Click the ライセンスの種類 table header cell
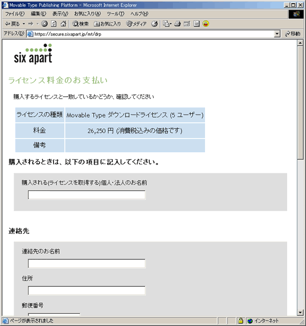306x326 pixels. [40, 115]
